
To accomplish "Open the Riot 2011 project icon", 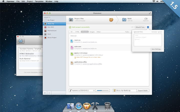I will [x=45, y=27].
